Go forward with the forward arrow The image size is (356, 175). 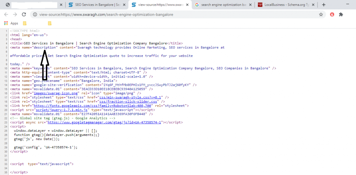[15, 15]
